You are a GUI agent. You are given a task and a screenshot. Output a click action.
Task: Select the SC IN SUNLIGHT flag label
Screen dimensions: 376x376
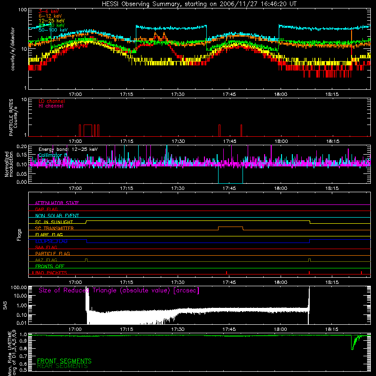(x=54, y=222)
